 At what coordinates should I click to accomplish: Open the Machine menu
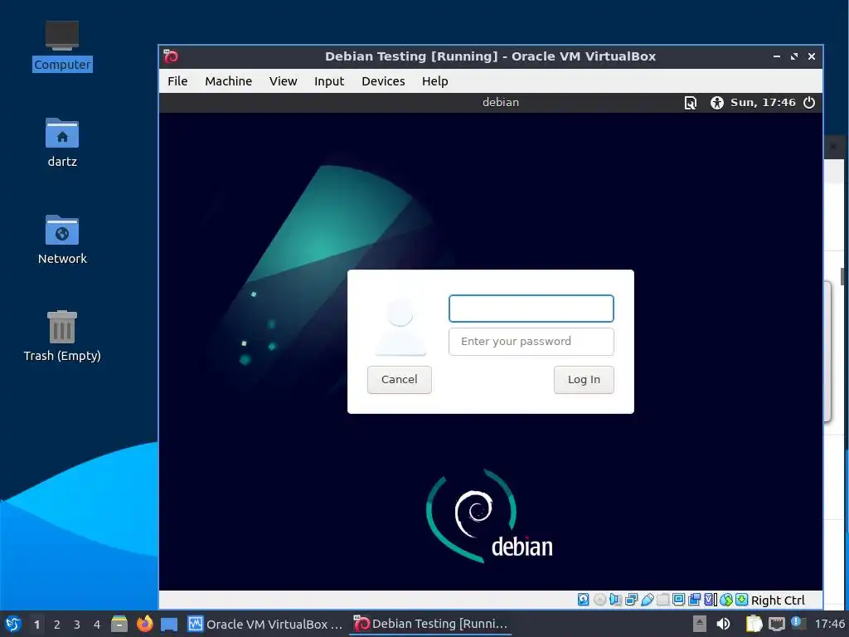(229, 81)
